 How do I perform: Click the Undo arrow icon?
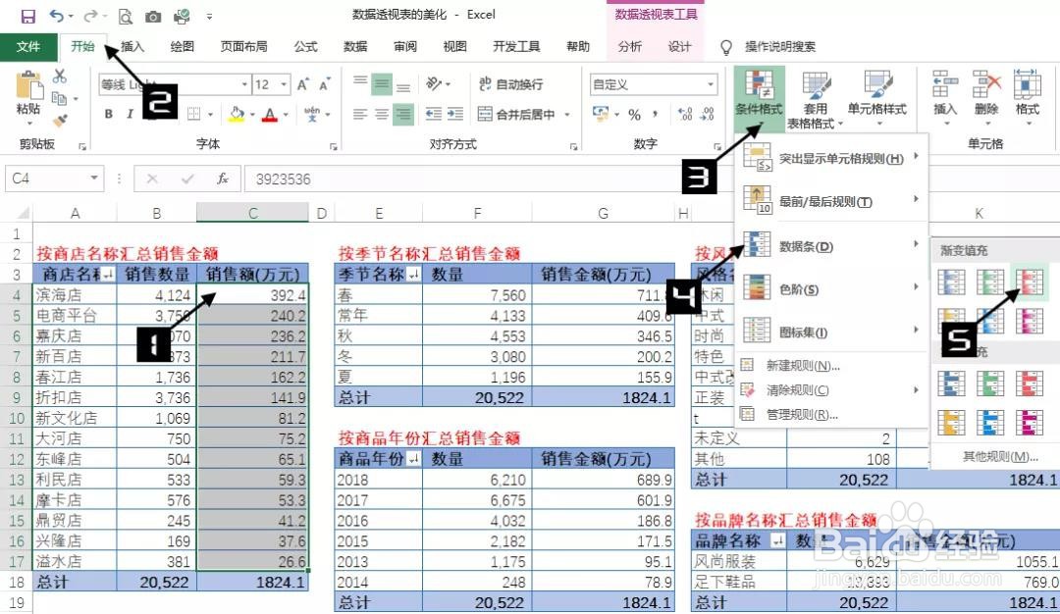(57, 16)
